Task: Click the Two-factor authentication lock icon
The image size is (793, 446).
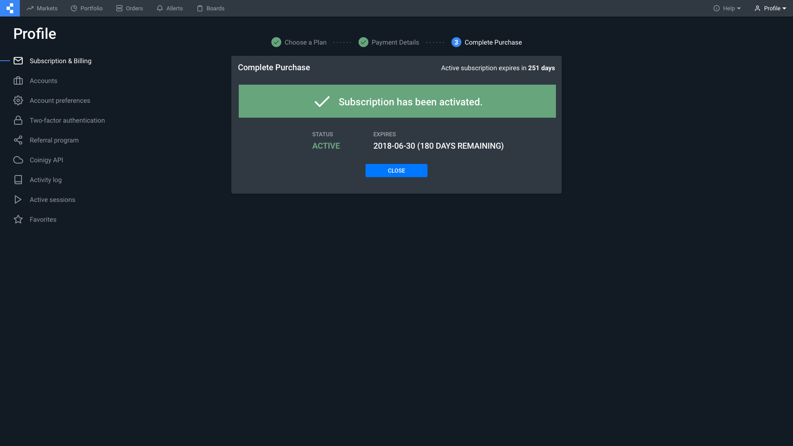Action: click(18, 120)
